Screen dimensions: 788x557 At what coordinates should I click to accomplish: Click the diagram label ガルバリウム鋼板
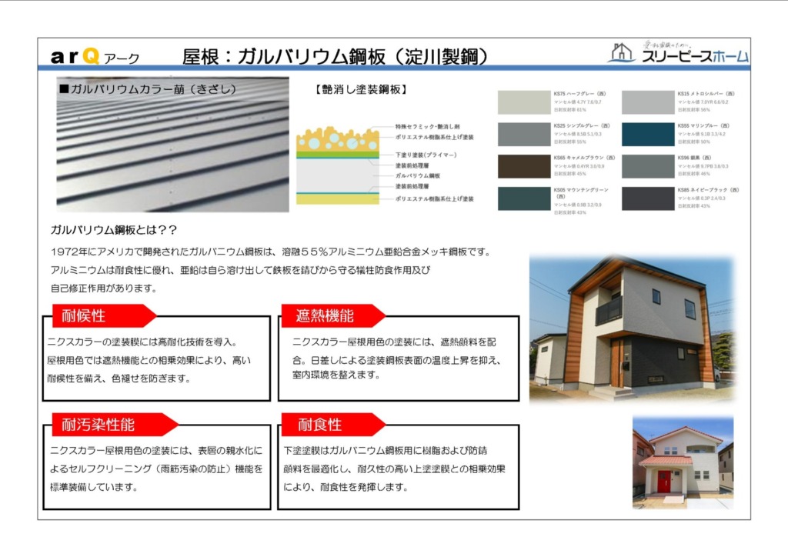418,175
